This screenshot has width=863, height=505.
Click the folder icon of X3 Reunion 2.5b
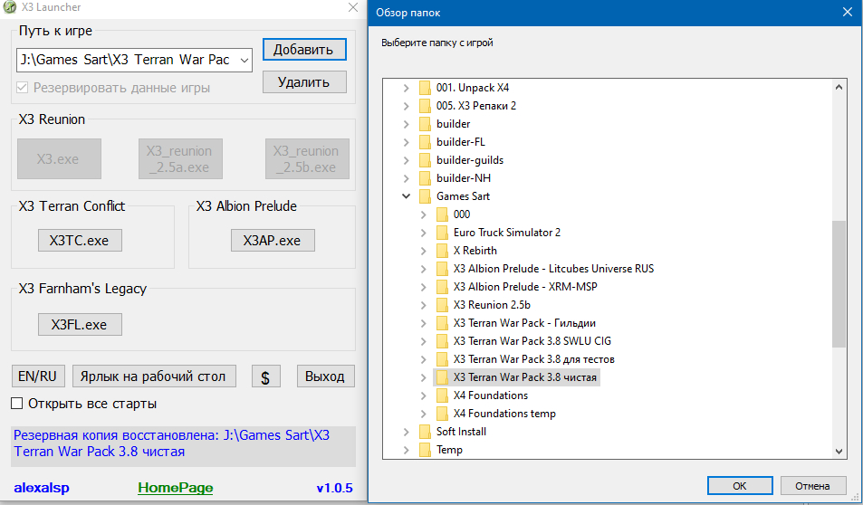(x=442, y=305)
